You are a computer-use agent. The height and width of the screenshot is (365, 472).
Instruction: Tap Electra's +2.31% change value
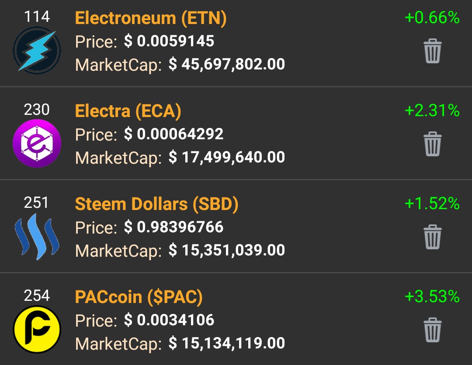(432, 110)
